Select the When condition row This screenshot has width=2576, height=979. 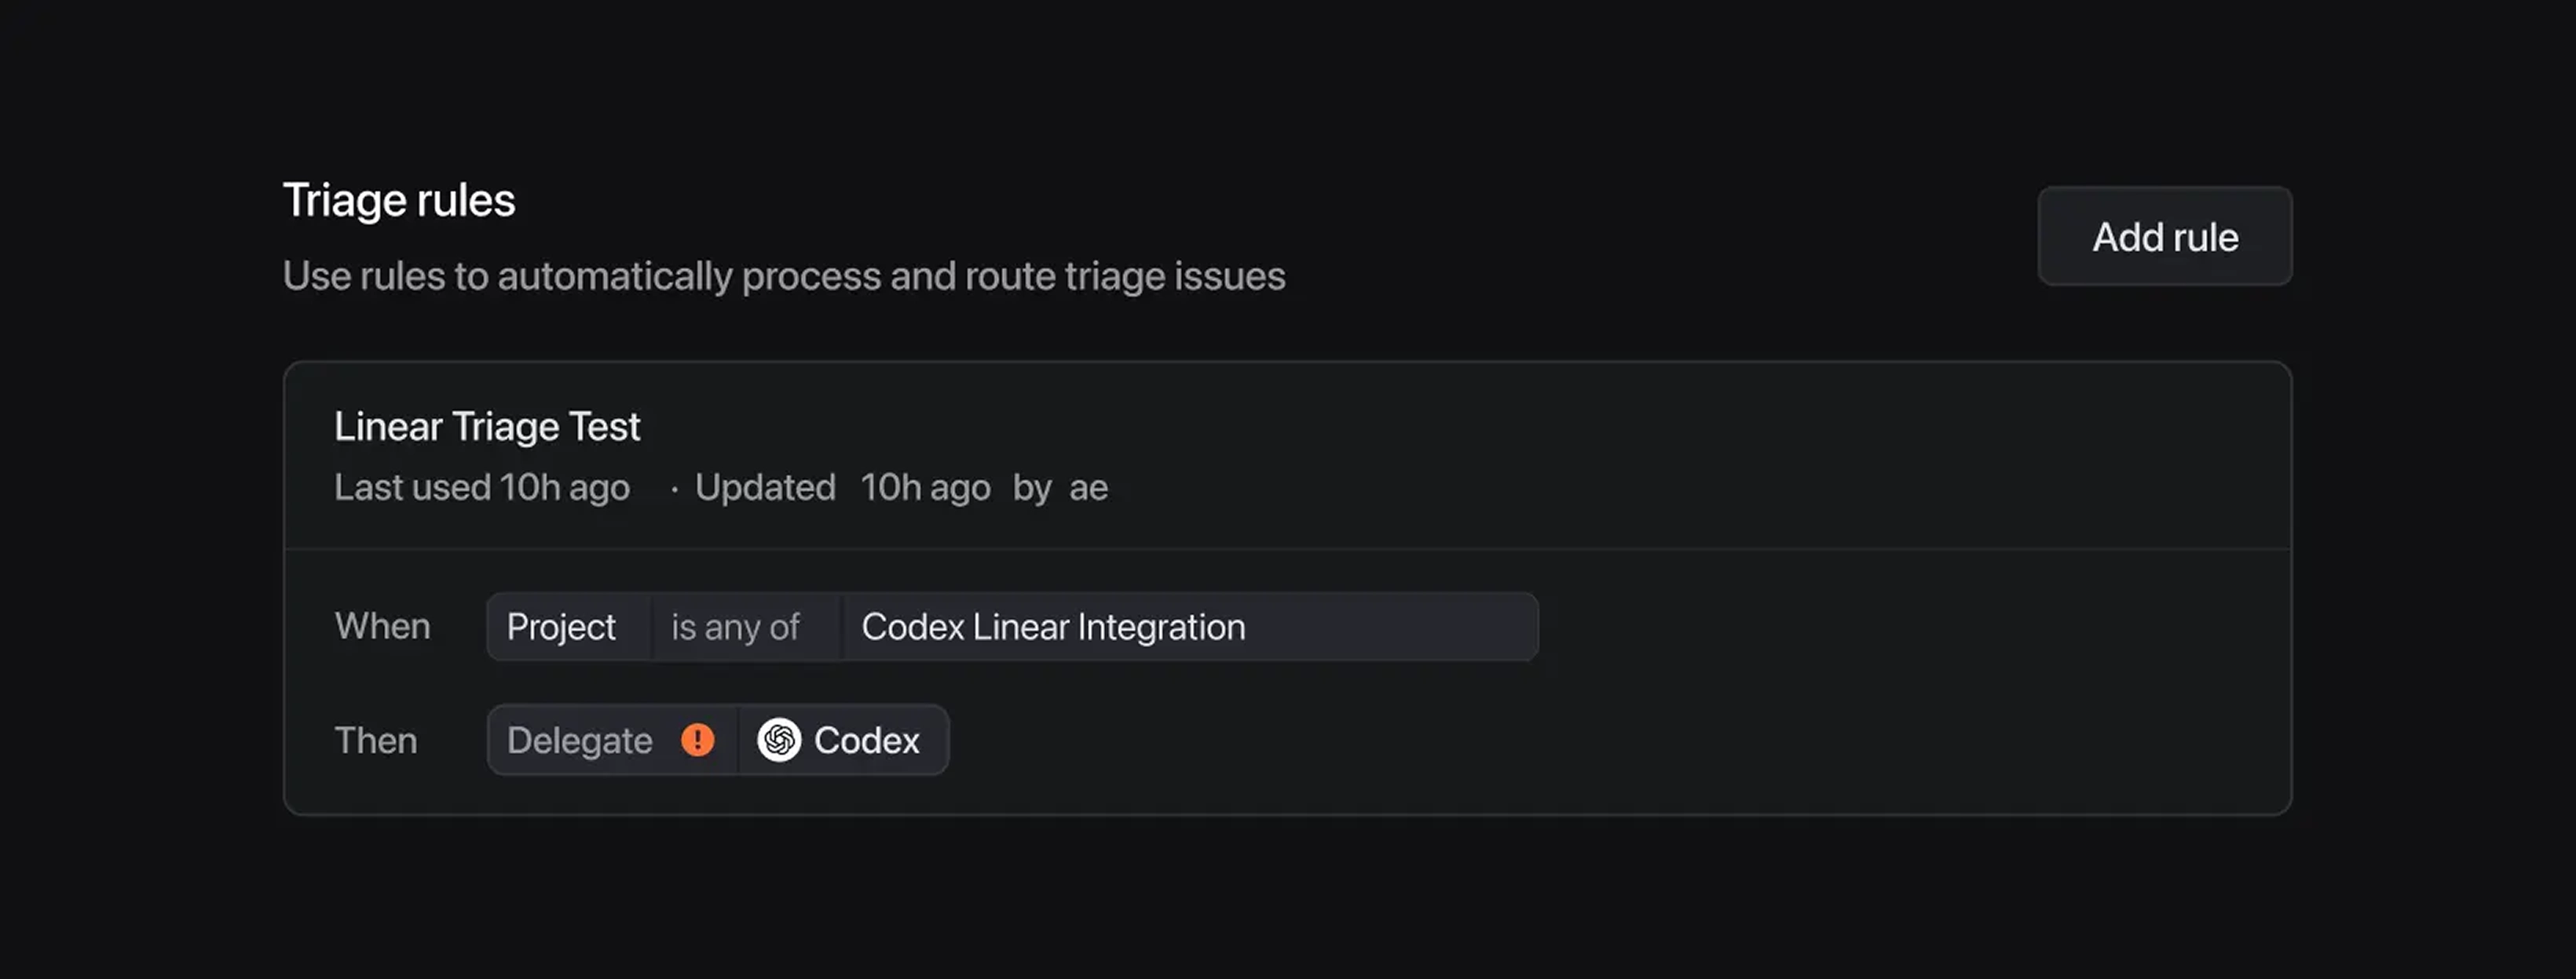pyautogui.click(x=383, y=628)
